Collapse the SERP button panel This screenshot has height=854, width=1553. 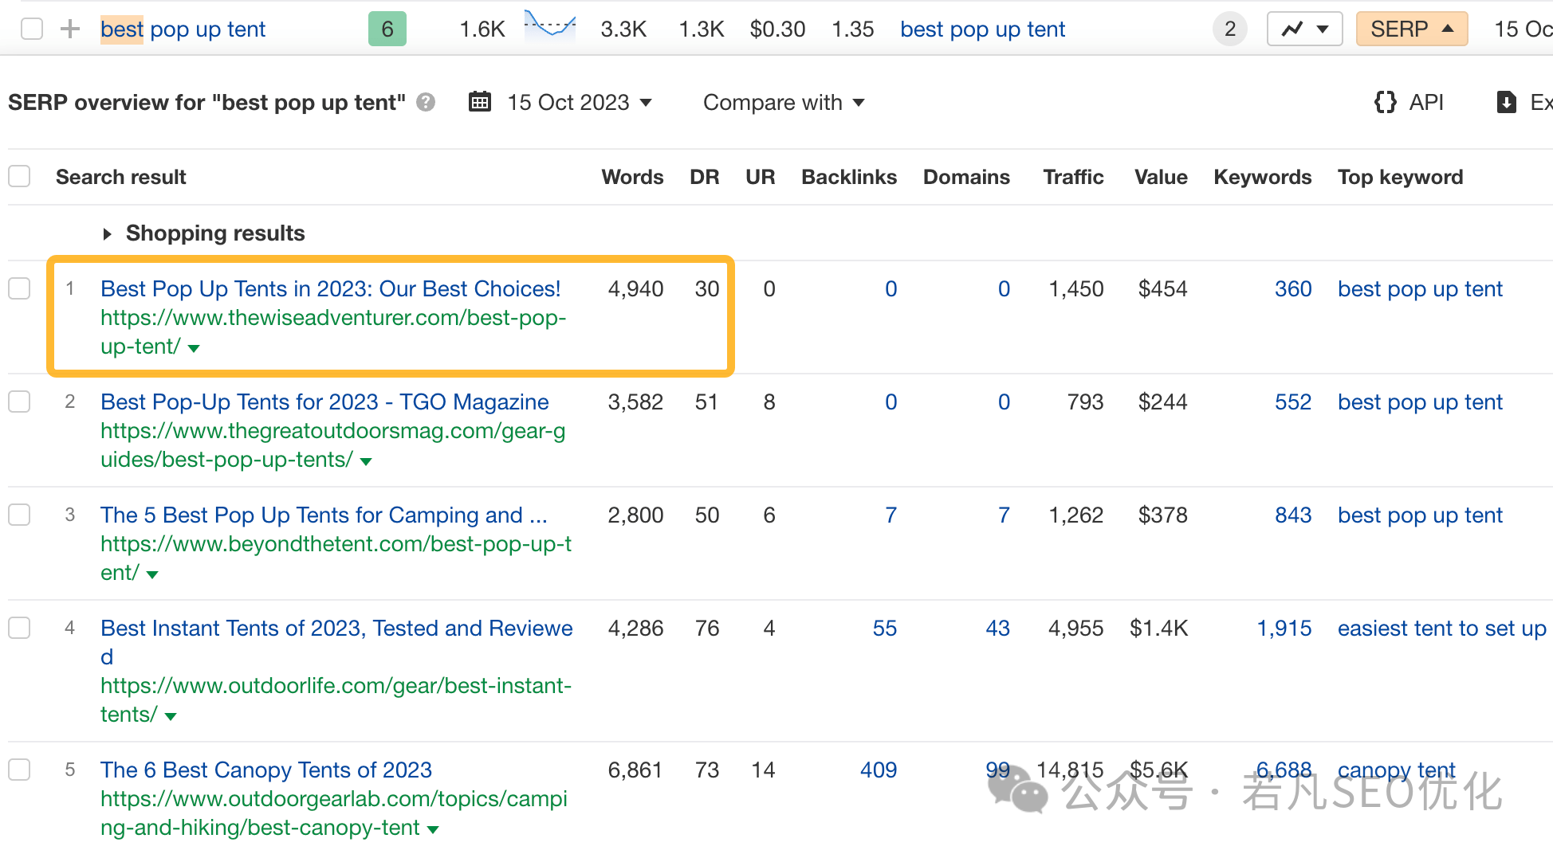tap(1412, 29)
